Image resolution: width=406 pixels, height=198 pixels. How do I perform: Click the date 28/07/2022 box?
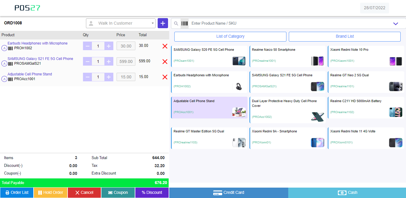374,8
